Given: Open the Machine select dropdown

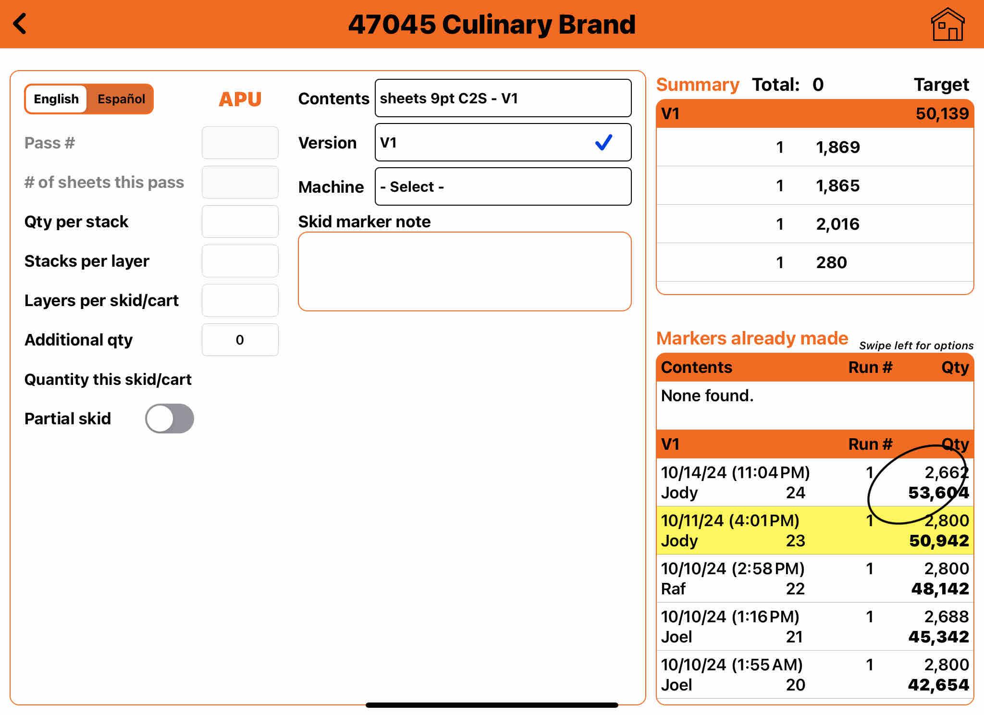Looking at the screenshot, I should coord(503,186).
